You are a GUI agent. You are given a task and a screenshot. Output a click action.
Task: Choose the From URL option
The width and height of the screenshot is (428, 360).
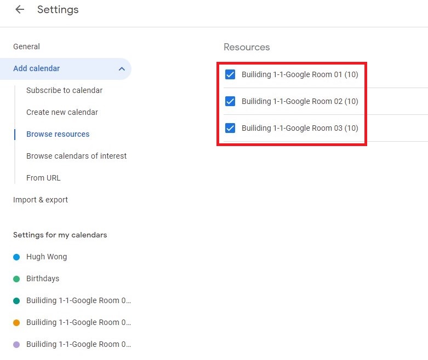tap(43, 178)
